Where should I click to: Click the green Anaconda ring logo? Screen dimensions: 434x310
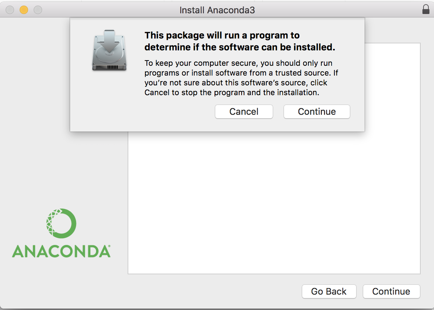pyautogui.click(x=61, y=224)
